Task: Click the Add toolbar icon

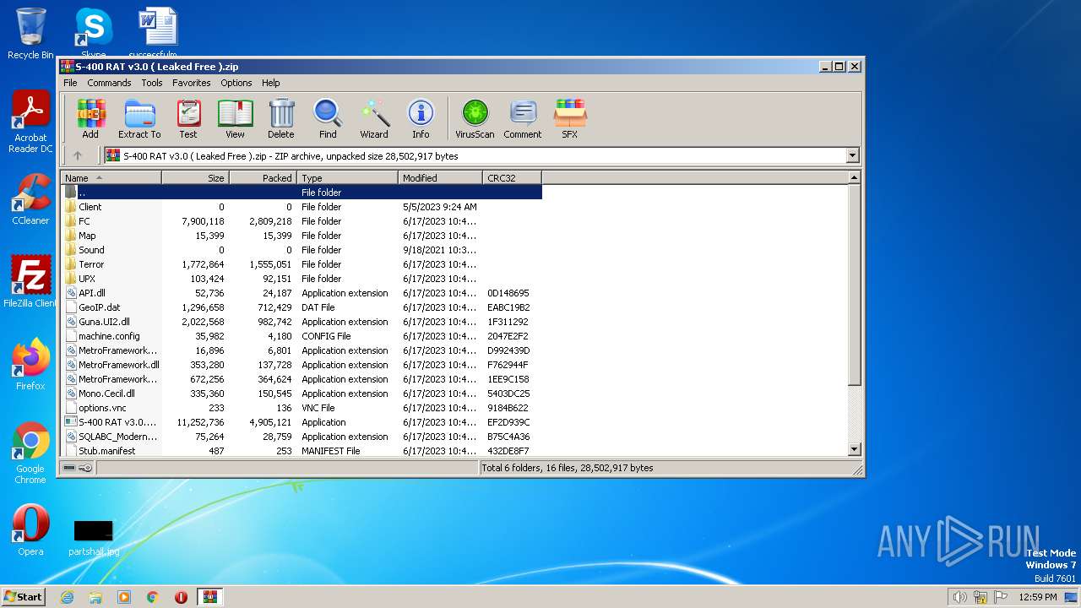Action: point(90,119)
